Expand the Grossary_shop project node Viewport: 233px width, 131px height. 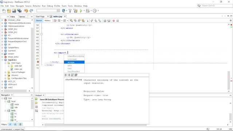[x=2, y=20]
